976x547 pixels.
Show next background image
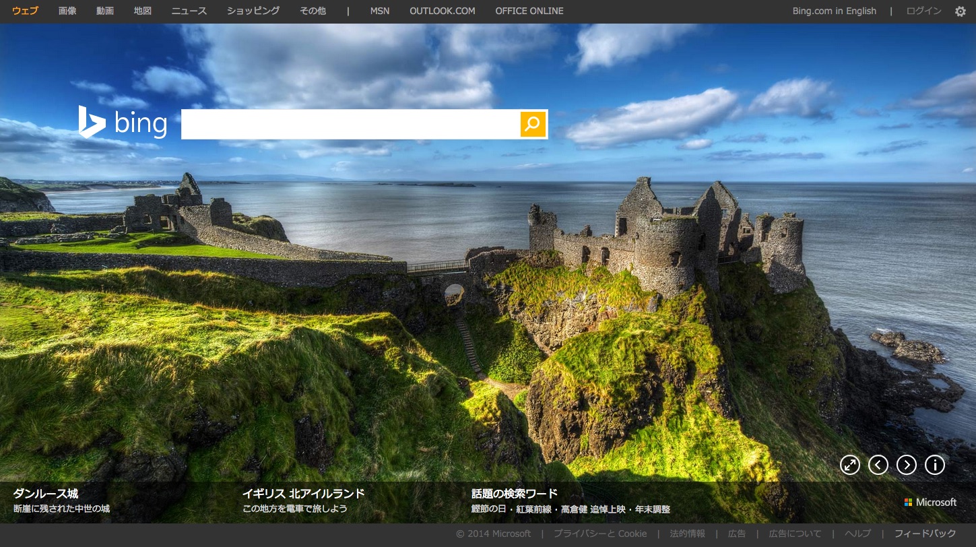pos(907,465)
